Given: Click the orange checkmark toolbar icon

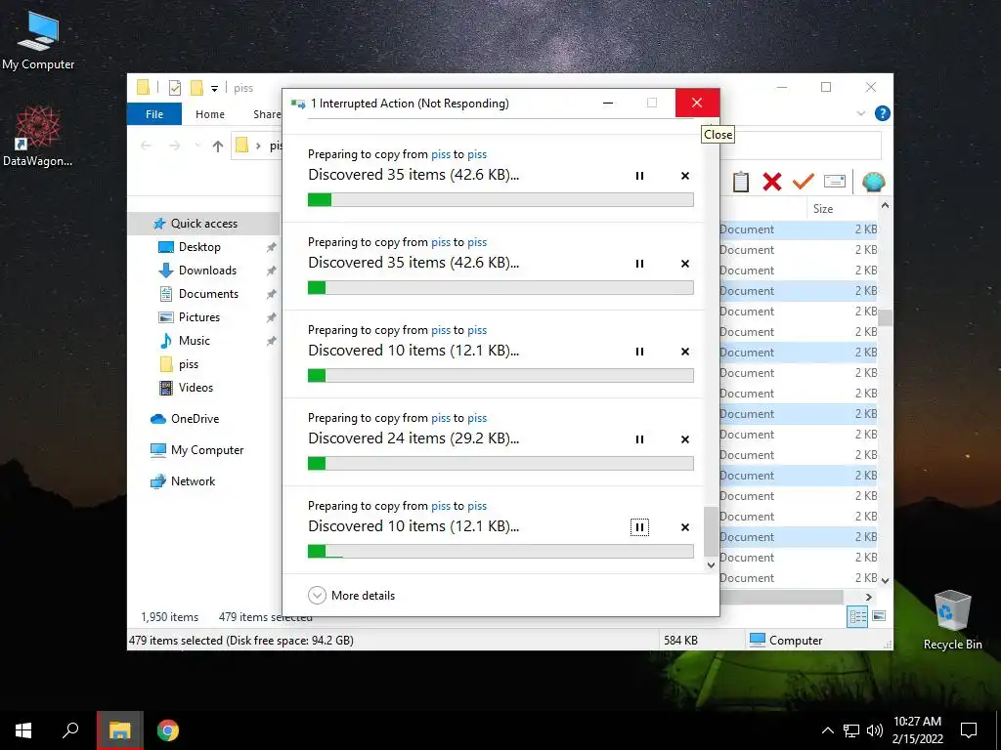Looking at the screenshot, I should click(804, 182).
